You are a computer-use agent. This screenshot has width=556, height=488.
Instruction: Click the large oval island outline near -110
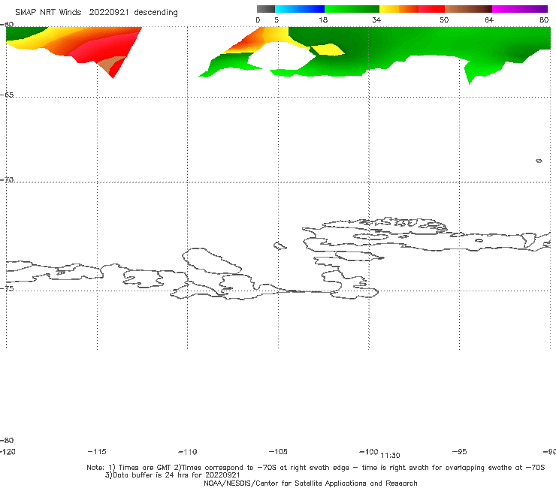(212, 261)
